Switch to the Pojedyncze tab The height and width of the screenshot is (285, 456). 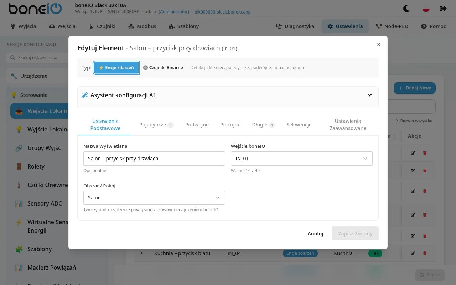(x=156, y=125)
